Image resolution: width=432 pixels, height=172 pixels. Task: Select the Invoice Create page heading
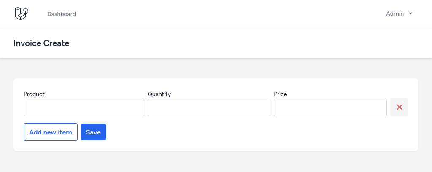41,43
